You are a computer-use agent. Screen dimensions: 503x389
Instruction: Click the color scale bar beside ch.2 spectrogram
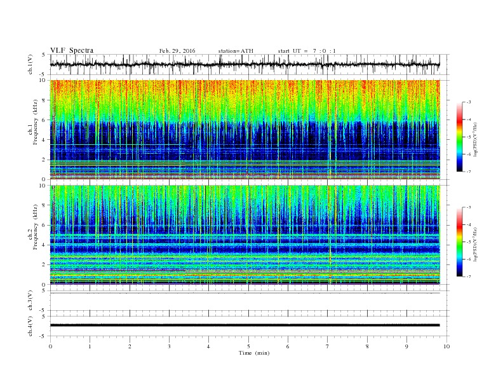coord(459,242)
